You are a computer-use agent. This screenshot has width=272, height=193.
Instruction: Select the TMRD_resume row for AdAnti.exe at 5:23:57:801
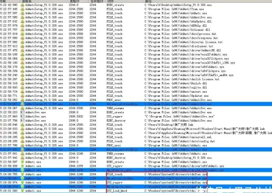136,153
